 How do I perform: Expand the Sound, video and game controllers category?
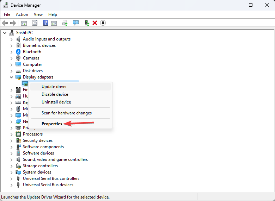(x=12, y=160)
